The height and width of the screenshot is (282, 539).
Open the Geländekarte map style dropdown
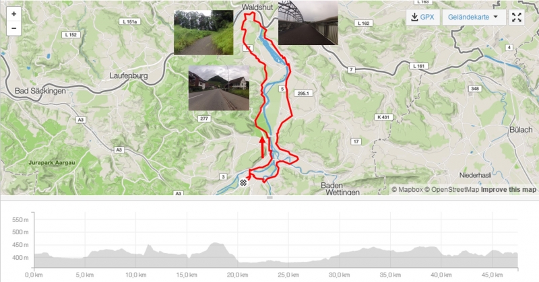coord(474,17)
